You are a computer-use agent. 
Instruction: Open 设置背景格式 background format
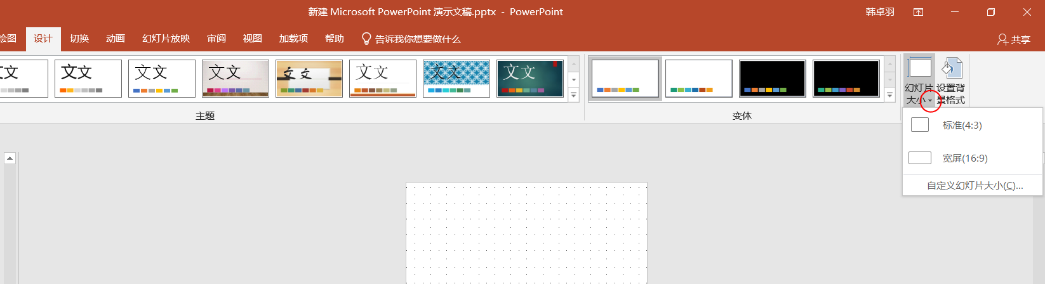pos(951,81)
